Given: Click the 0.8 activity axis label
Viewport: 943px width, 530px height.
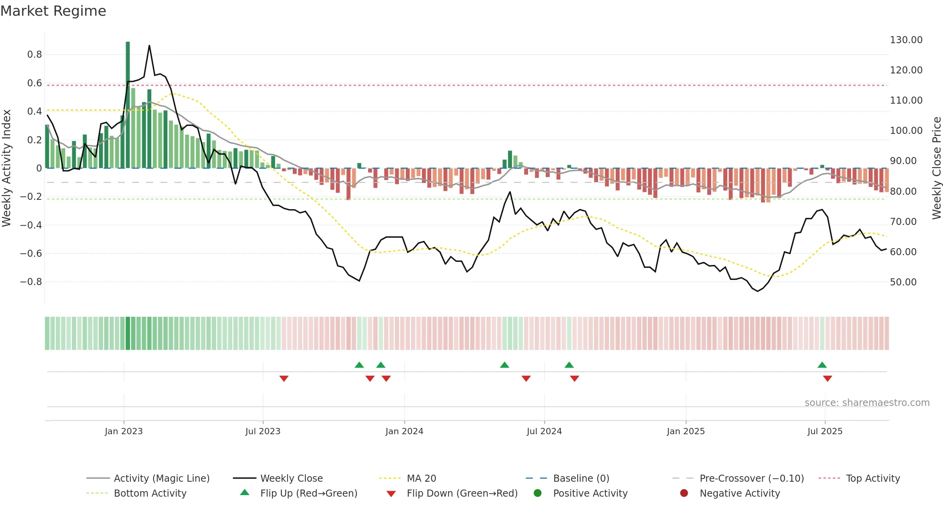Looking at the screenshot, I should coord(35,55).
